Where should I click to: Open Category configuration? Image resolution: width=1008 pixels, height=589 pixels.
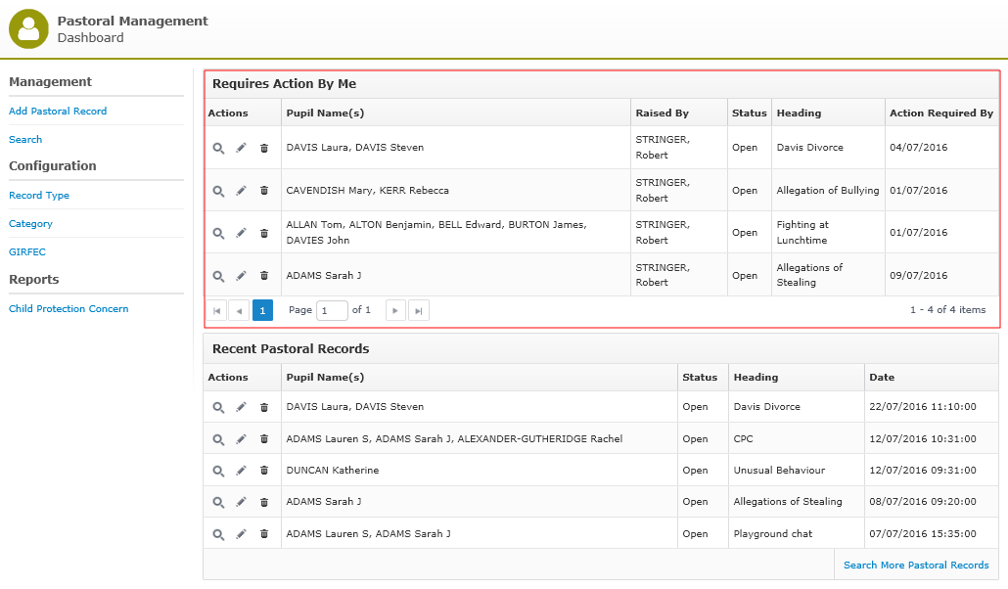[x=31, y=224]
